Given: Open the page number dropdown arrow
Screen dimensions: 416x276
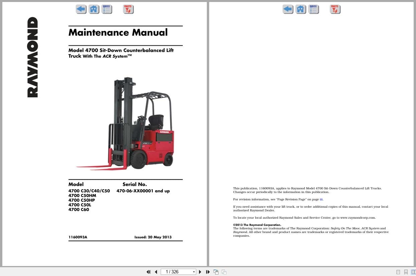Looking at the screenshot, I should click(x=194, y=272).
